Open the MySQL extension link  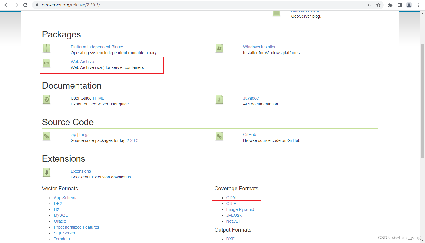point(61,215)
